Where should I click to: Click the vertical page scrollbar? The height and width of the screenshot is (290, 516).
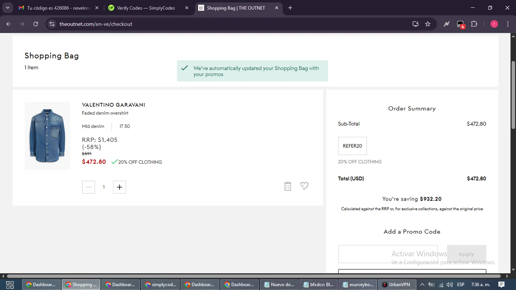click(x=513, y=95)
